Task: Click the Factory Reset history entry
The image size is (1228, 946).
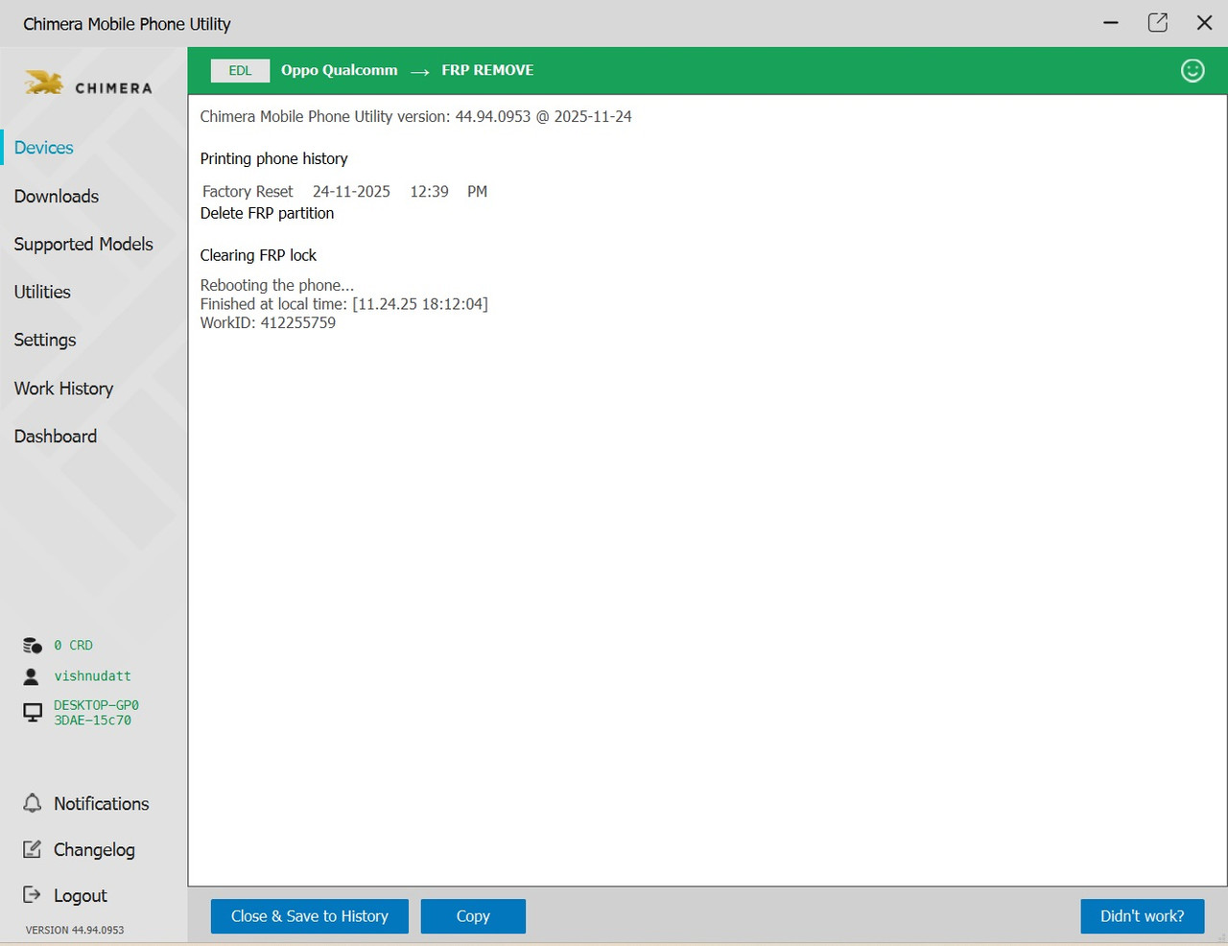Action: click(x=248, y=192)
